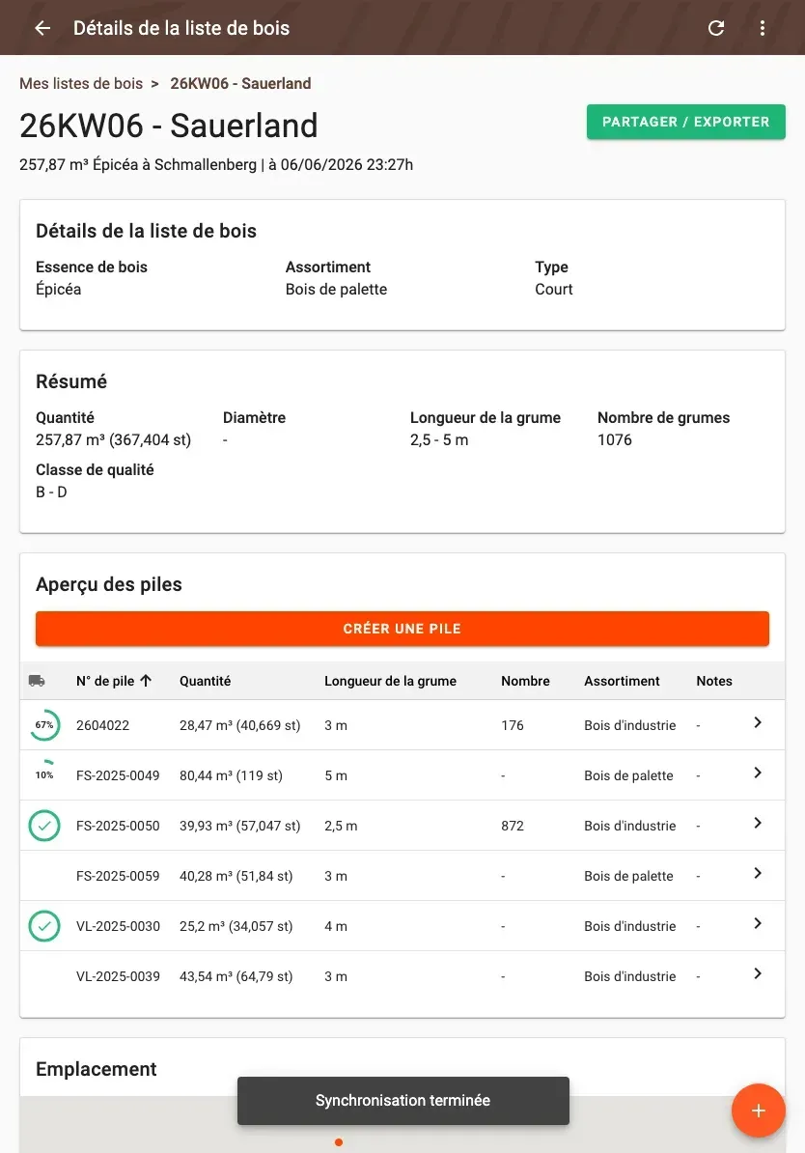Screen dimensions: 805x1153
Task: Sort by Longueur de la grume column header
Action: click(390, 681)
